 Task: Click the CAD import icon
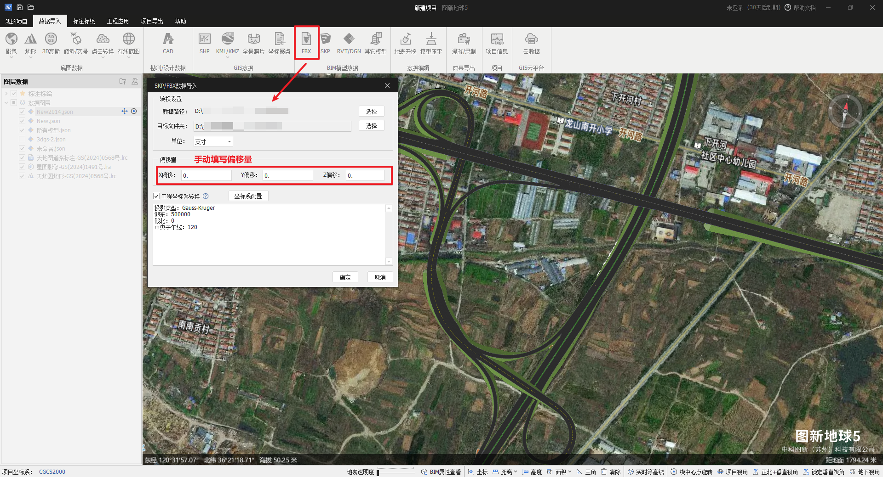point(168,43)
